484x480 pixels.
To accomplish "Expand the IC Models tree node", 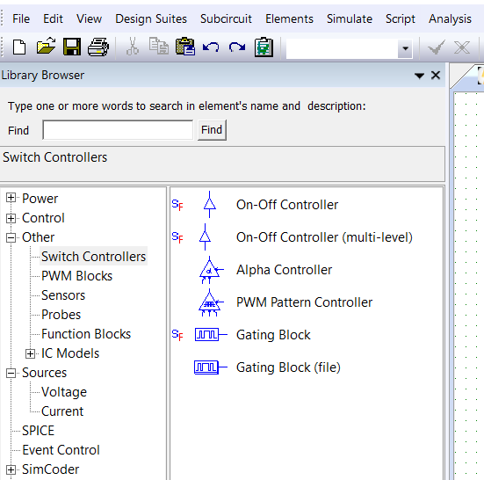I will [x=30, y=353].
